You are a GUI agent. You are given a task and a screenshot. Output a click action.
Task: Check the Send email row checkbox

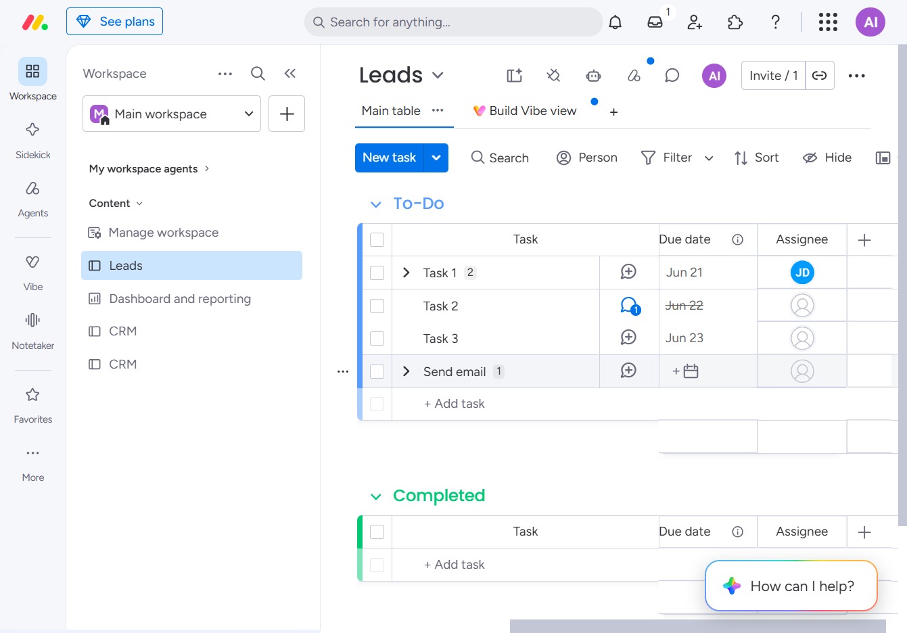[377, 371]
